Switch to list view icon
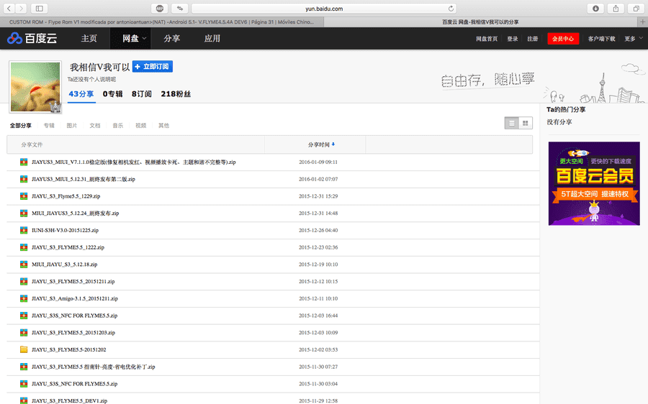648x404 pixels. [x=512, y=123]
